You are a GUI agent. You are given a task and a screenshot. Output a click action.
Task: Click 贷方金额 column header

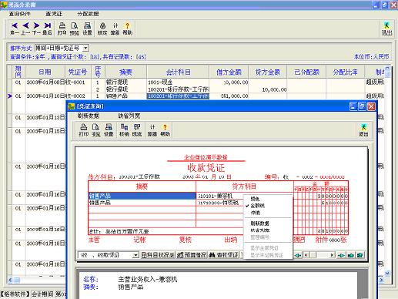pos(268,72)
